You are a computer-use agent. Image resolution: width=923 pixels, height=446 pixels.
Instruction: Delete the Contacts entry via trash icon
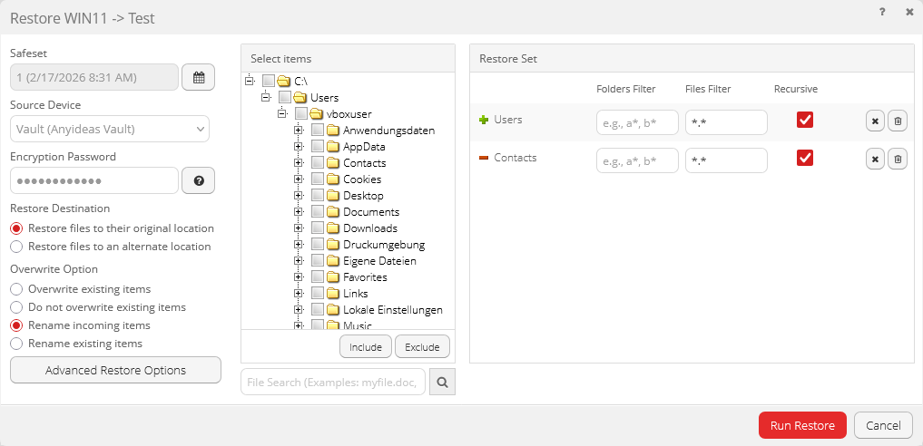point(897,160)
